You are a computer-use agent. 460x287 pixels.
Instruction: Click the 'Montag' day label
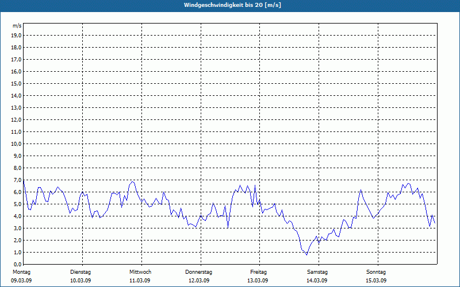(x=21, y=272)
